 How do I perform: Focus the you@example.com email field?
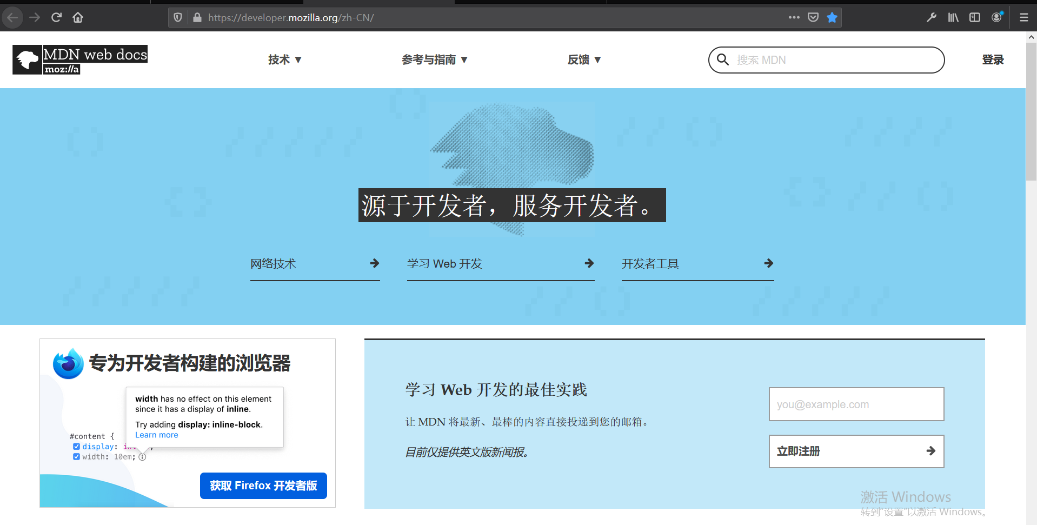coord(856,404)
